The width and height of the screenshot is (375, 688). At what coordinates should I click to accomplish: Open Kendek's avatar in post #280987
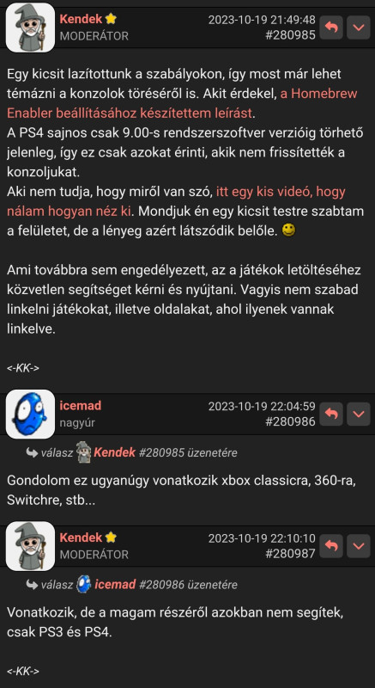[x=30, y=546]
